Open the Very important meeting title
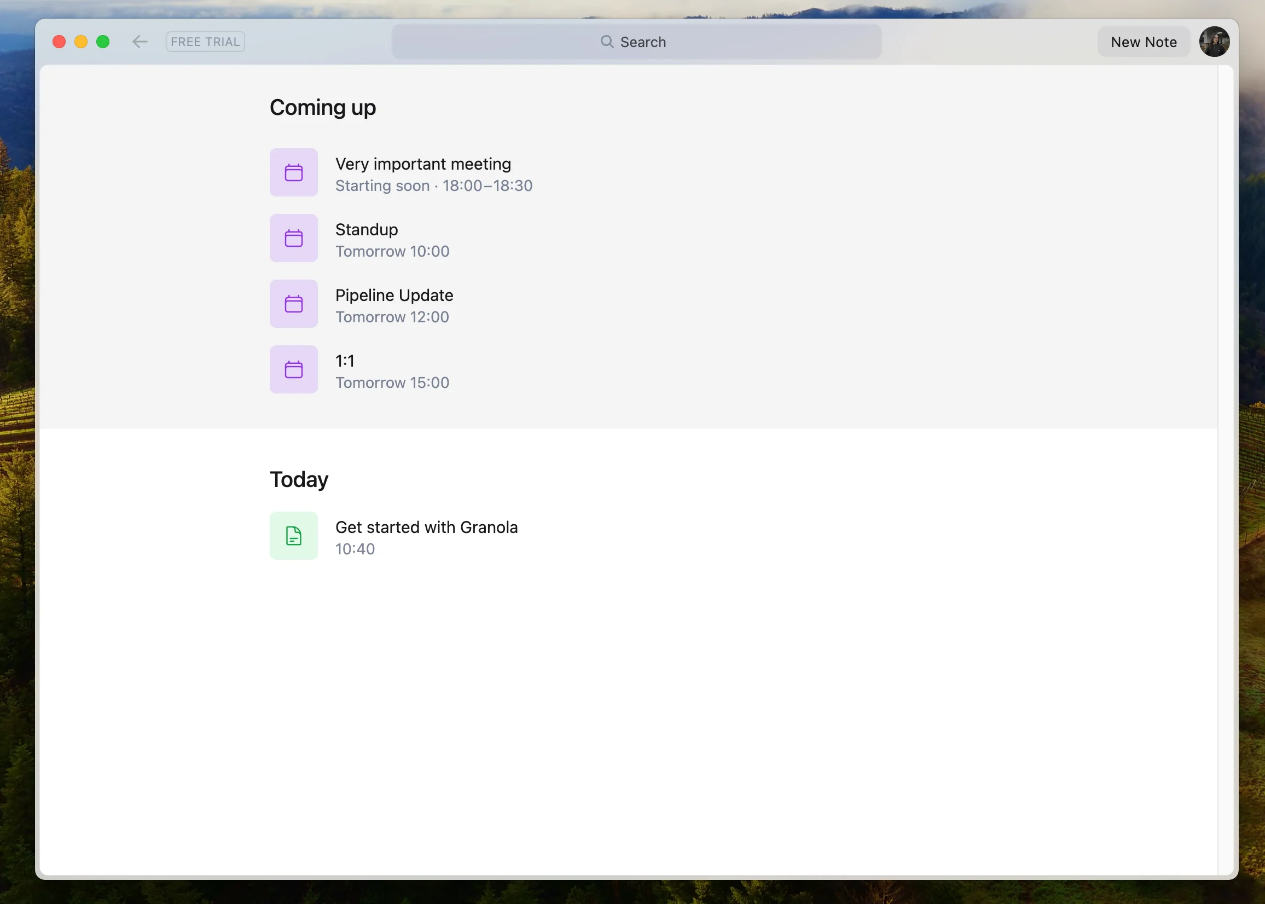Screen dimensions: 1265x904 pos(423,164)
